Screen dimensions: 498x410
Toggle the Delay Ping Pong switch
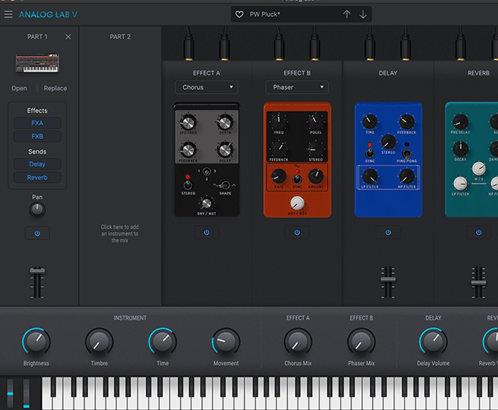406,154
